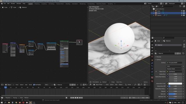
Task: Open the Modifier wrench properties tab
Action: pos(152,63)
